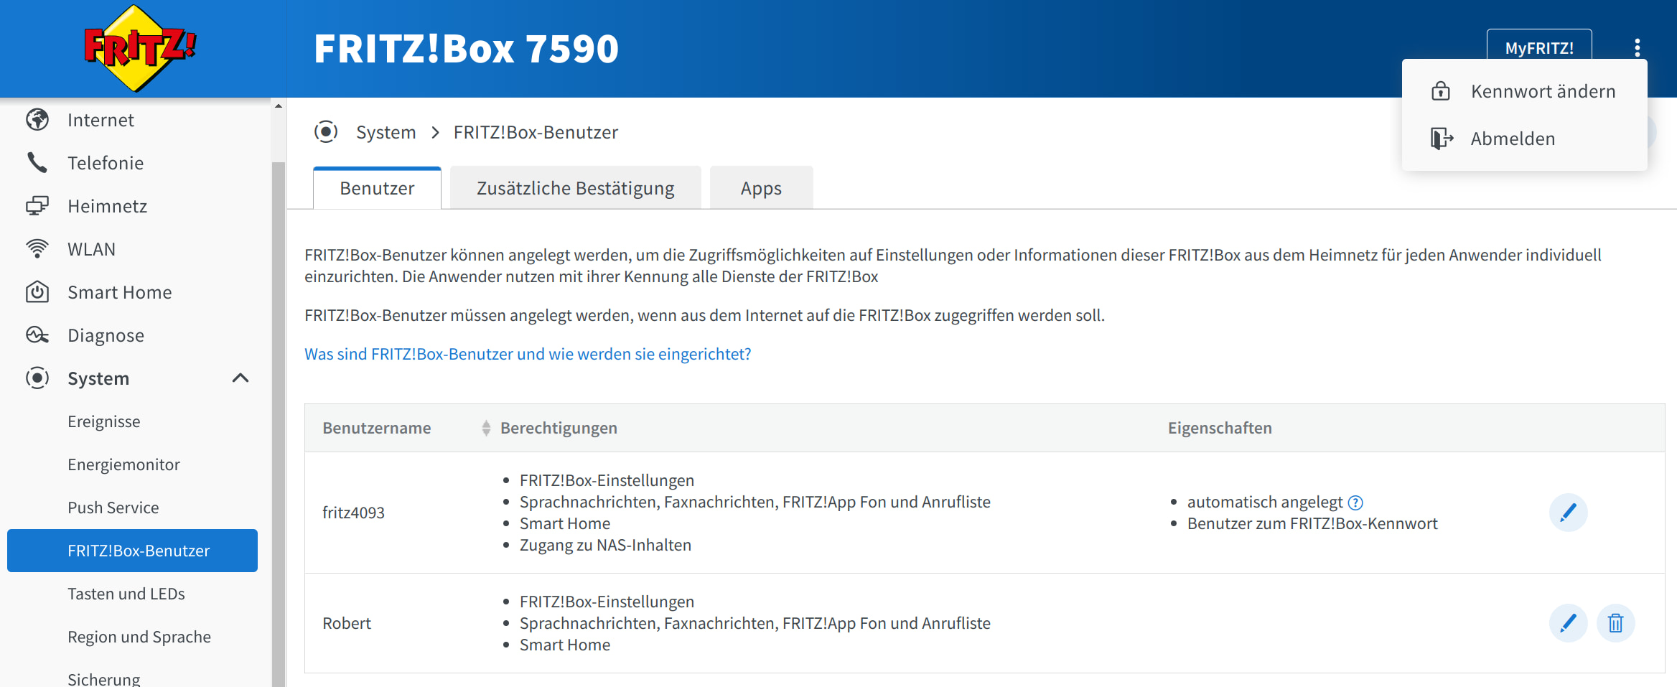Delete user Robert with trash icon
This screenshot has height=687, width=1677.
[1615, 623]
